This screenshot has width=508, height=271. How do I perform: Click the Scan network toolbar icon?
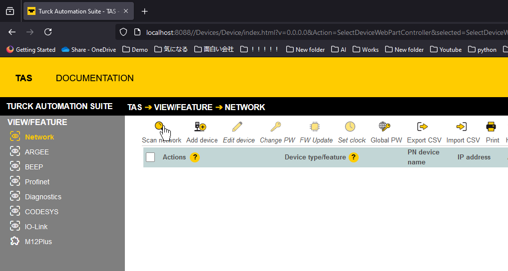click(x=159, y=127)
